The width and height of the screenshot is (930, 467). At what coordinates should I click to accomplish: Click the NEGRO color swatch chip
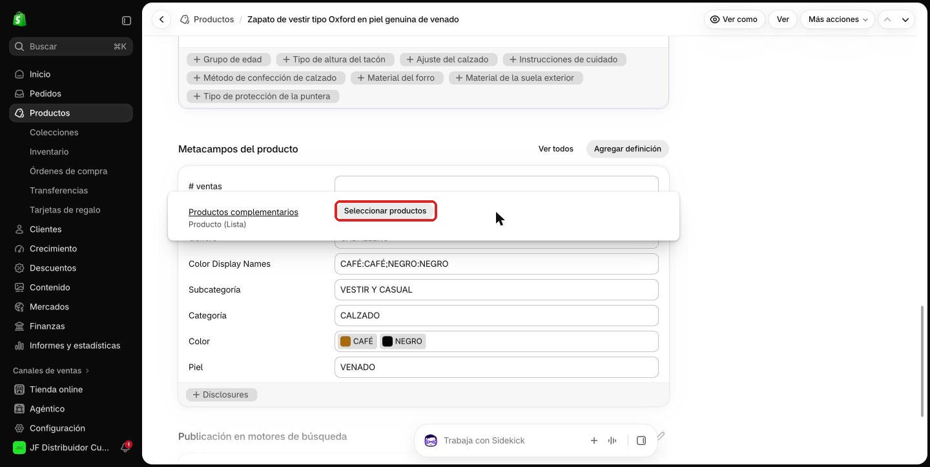[x=402, y=341]
